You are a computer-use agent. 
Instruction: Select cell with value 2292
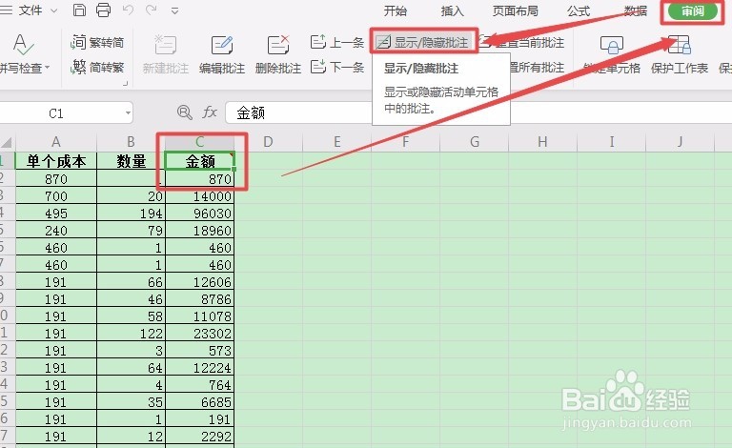point(199,437)
